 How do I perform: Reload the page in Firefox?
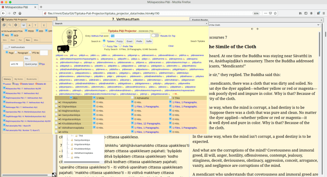[14, 13]
